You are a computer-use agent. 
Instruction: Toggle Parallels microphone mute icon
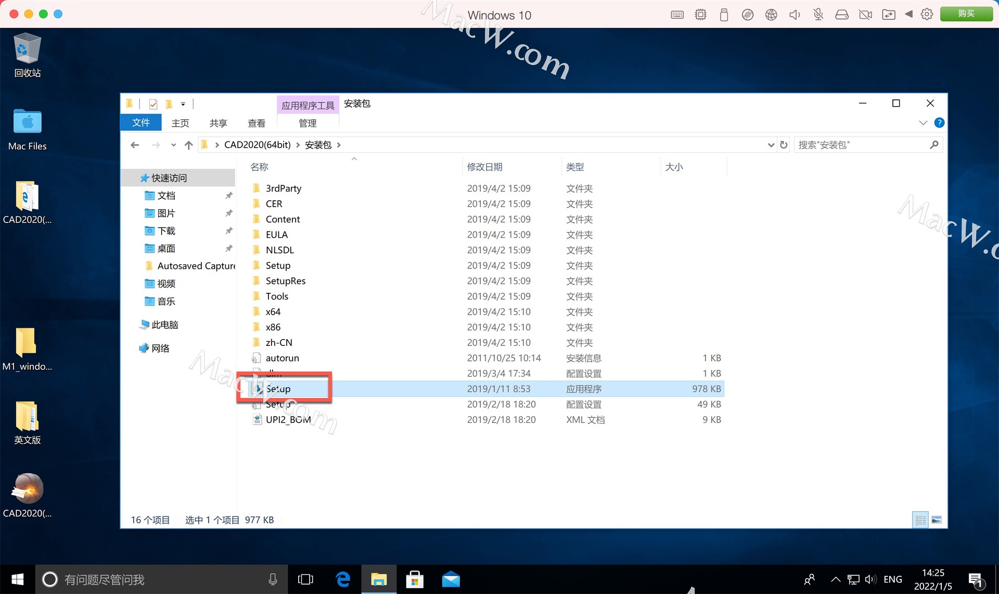pos(818,15)
